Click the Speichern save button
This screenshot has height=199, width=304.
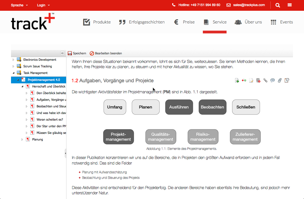[x=77, y=53]
